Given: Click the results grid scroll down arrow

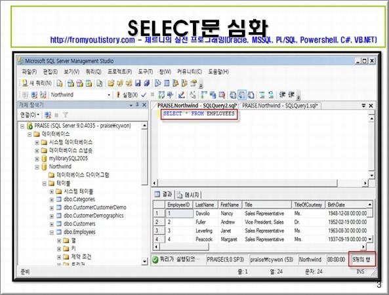Looking at the screenshot, I should tap(370, 239).
